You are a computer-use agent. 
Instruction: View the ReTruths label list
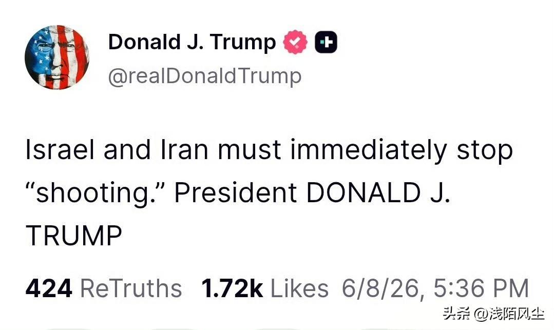(x=131, y=288)
